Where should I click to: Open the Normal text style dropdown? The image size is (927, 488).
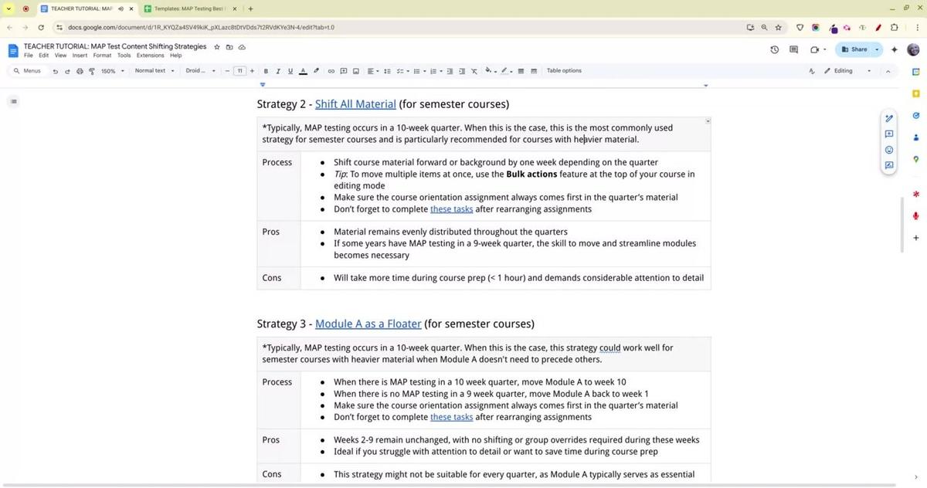[x=154, y=71]
